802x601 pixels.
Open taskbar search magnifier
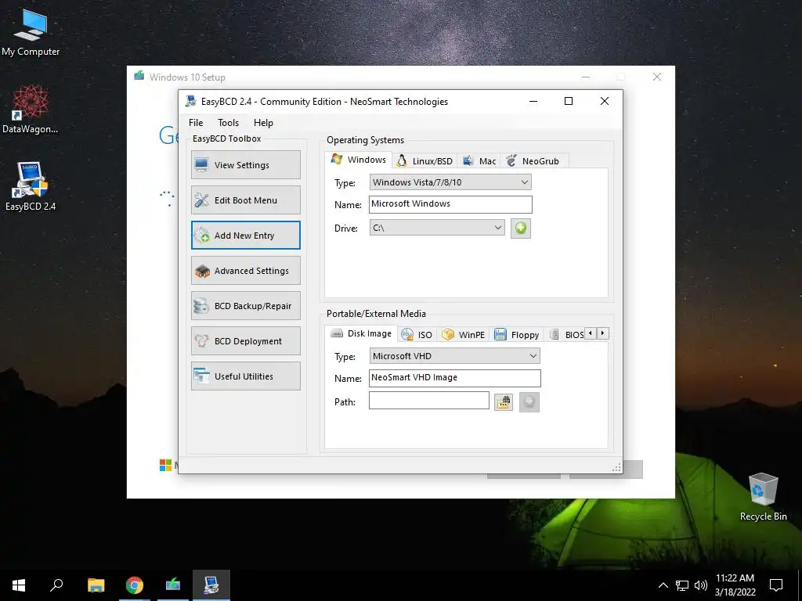pyautogui.click(x=56, y=585)
